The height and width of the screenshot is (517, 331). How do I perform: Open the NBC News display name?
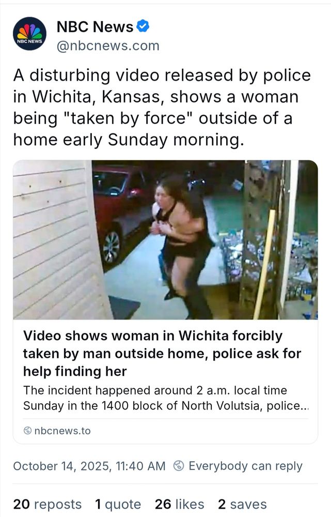(x=95, y=26)
